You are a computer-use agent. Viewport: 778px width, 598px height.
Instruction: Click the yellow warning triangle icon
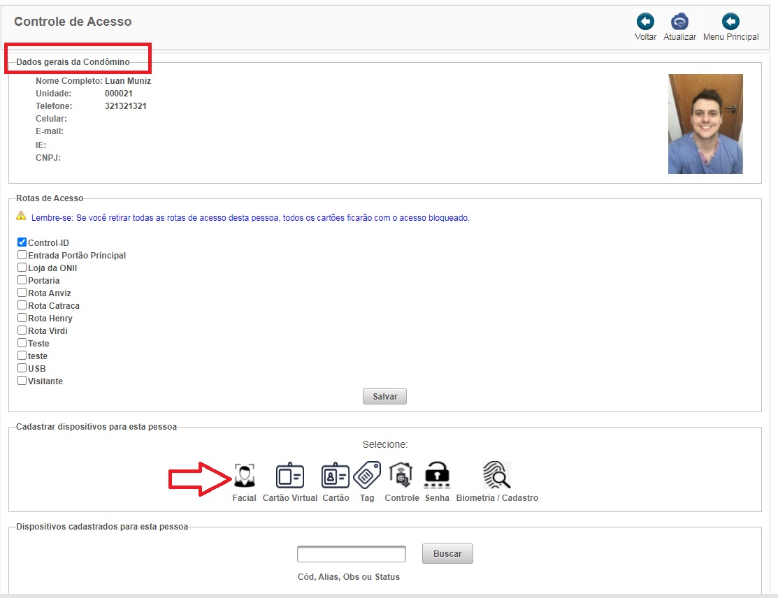[21, 216]
